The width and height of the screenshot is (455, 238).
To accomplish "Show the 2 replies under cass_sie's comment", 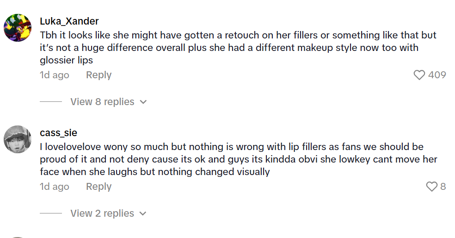I will 102,213.
